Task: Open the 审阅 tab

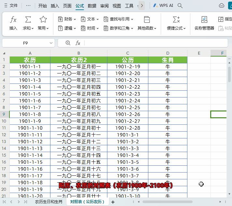Action: (x=104, y=6)
